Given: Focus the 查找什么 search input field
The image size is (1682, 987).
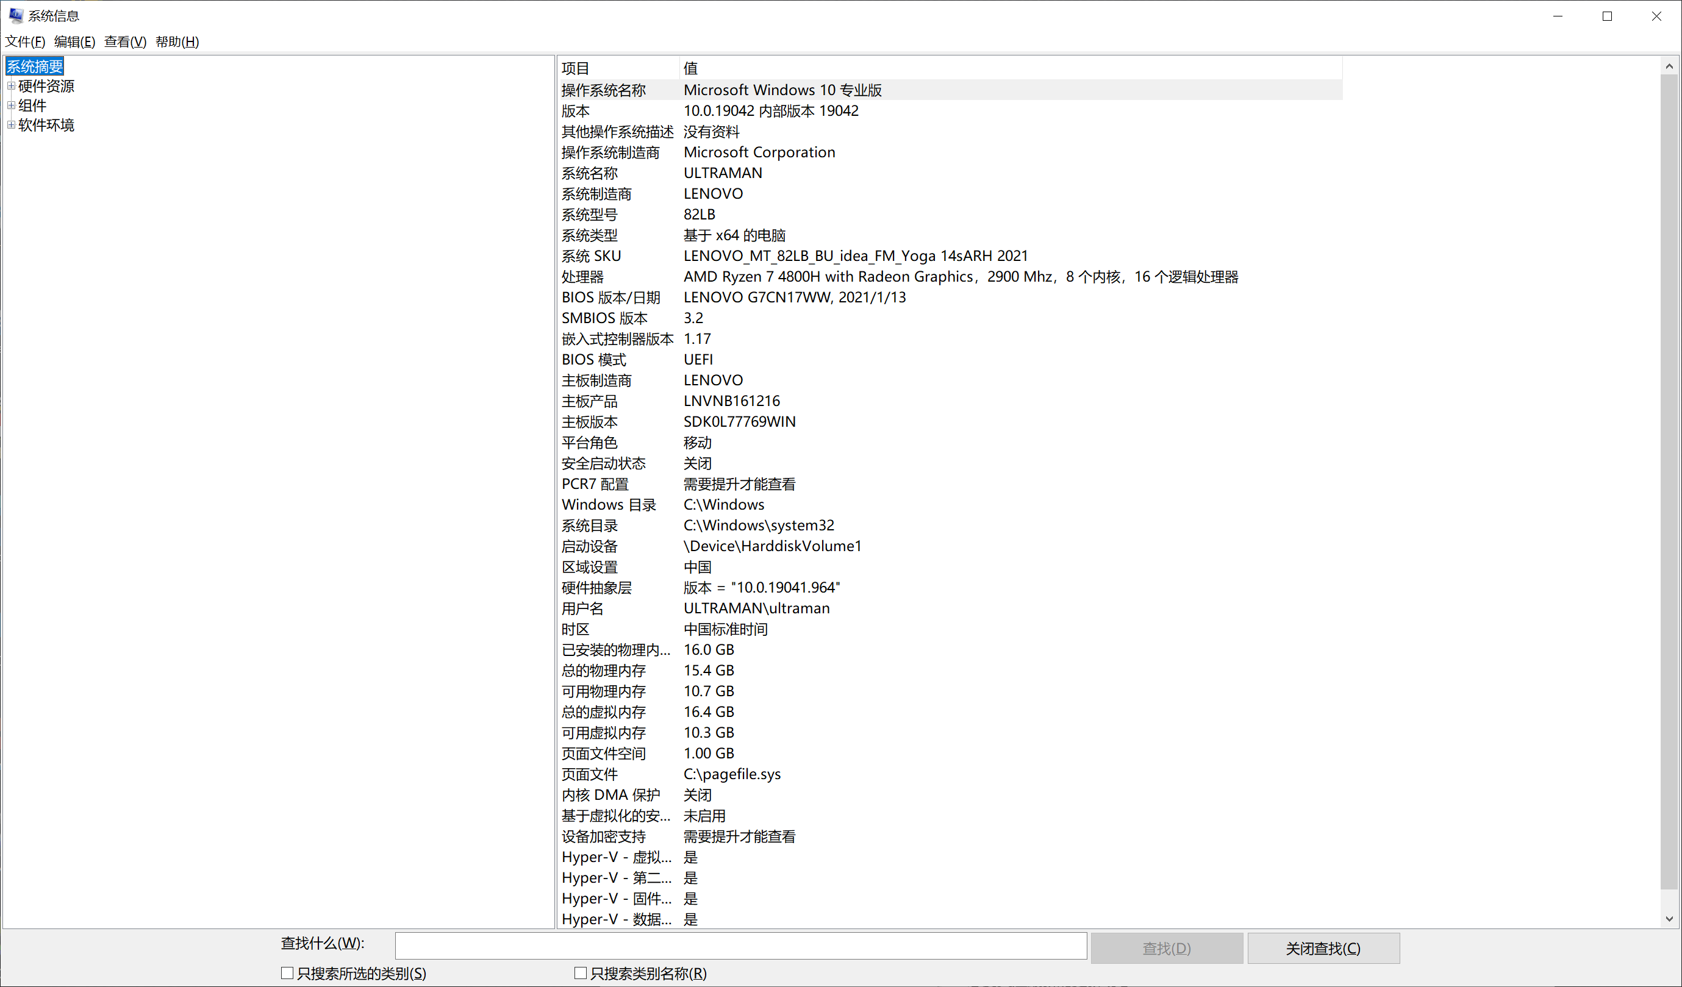Looking at the screenshot, I should tap(741, 946).
